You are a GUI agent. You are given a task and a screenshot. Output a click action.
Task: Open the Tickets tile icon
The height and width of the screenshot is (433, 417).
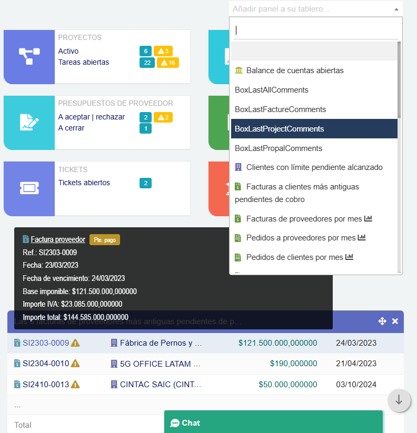click(29, 188)
